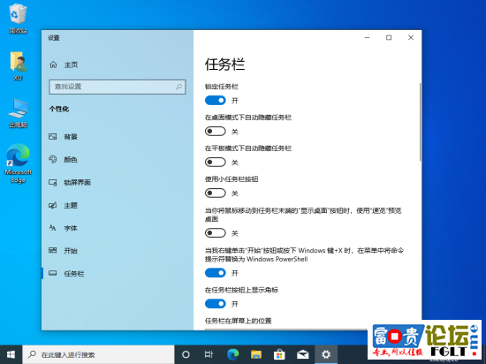Open Microsoft Store from the taskbar
The image size is (486, 364).
(x=279, y=354)
